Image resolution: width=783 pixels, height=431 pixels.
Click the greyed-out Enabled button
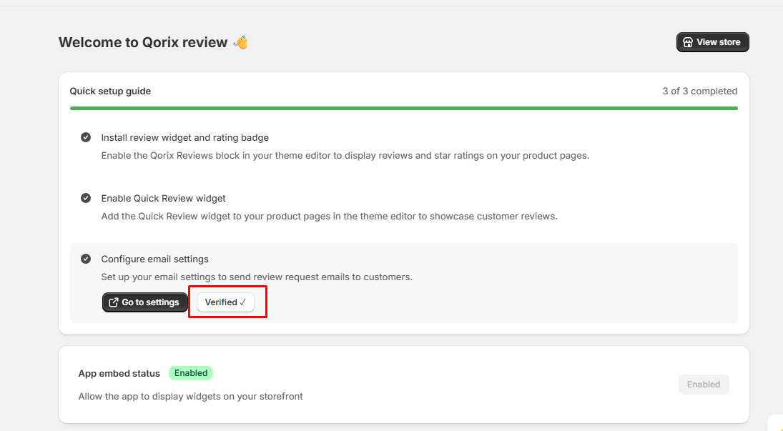tap(704, 385)
